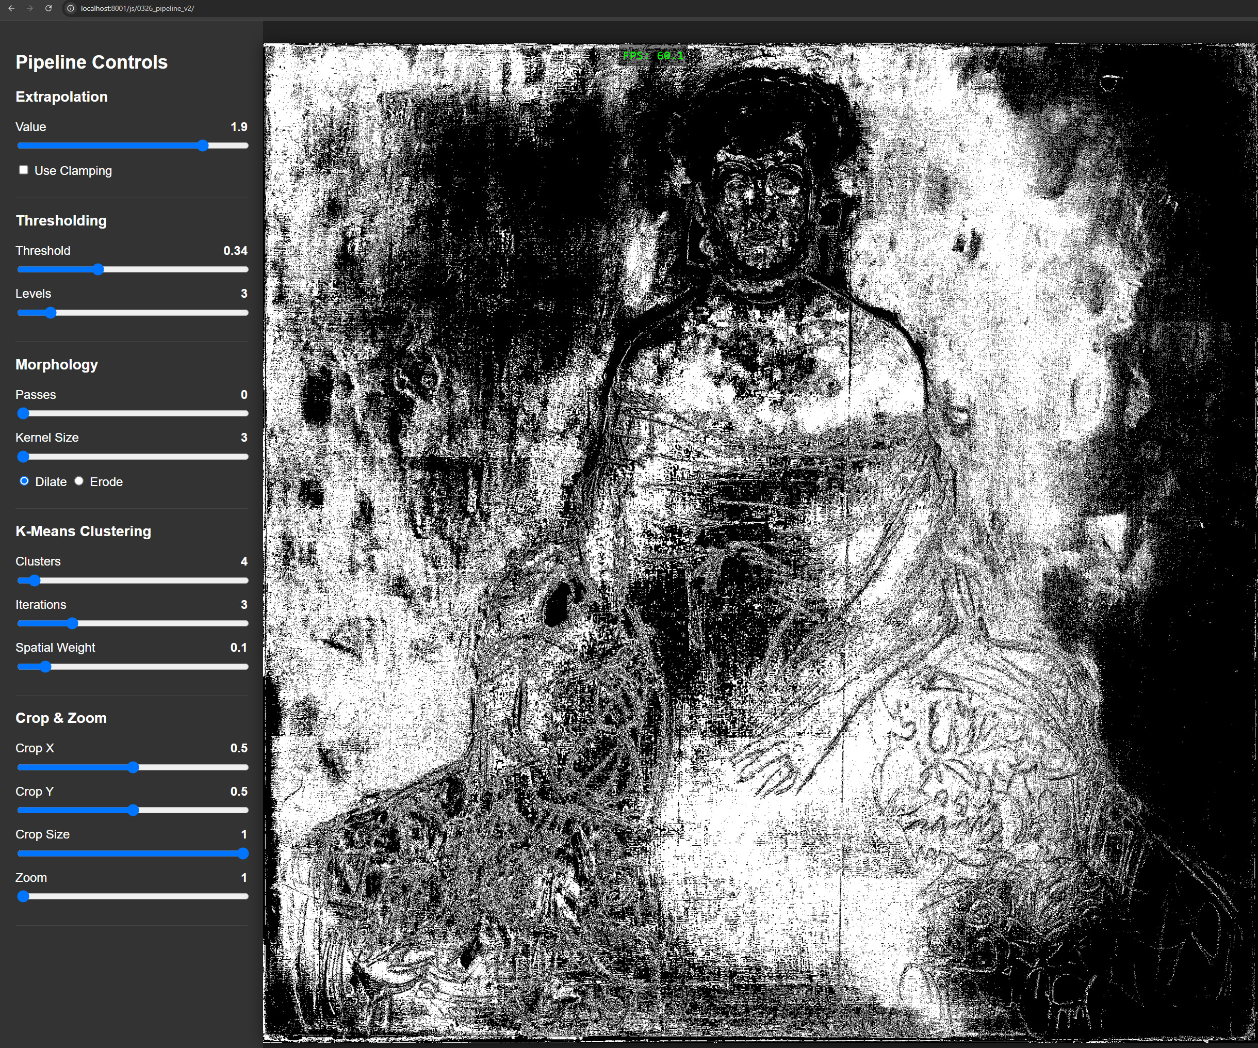This screenshot has width=1258, height=1048.
Task: Enable the Use Clamping checkbox
Action: click(x=23, y=170)
